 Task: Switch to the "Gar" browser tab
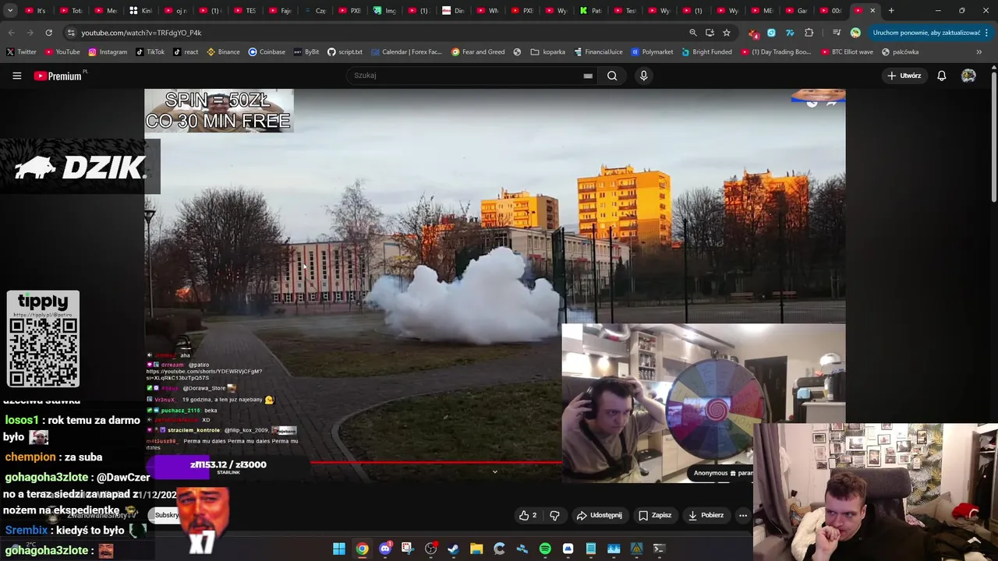pyautogui.click(x=797, y=11)
